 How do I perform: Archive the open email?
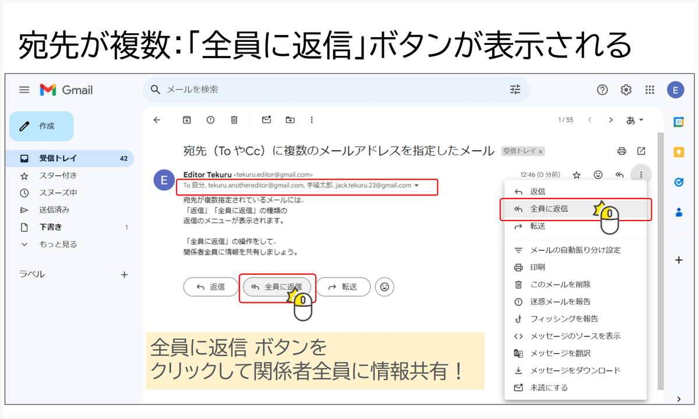pos(187,119)
